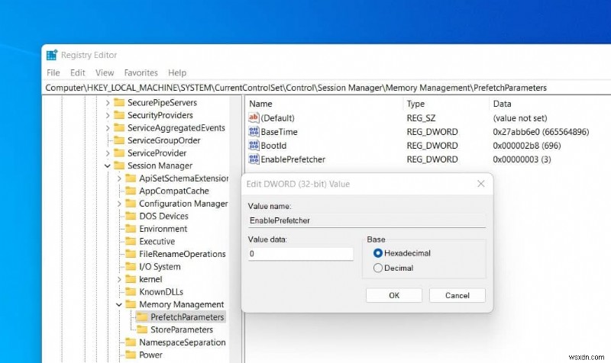Image resolution: width=611 pixels, height=363 pixels.
Task: Click the Environment folder icon
Action: click(x=131, y=228)
